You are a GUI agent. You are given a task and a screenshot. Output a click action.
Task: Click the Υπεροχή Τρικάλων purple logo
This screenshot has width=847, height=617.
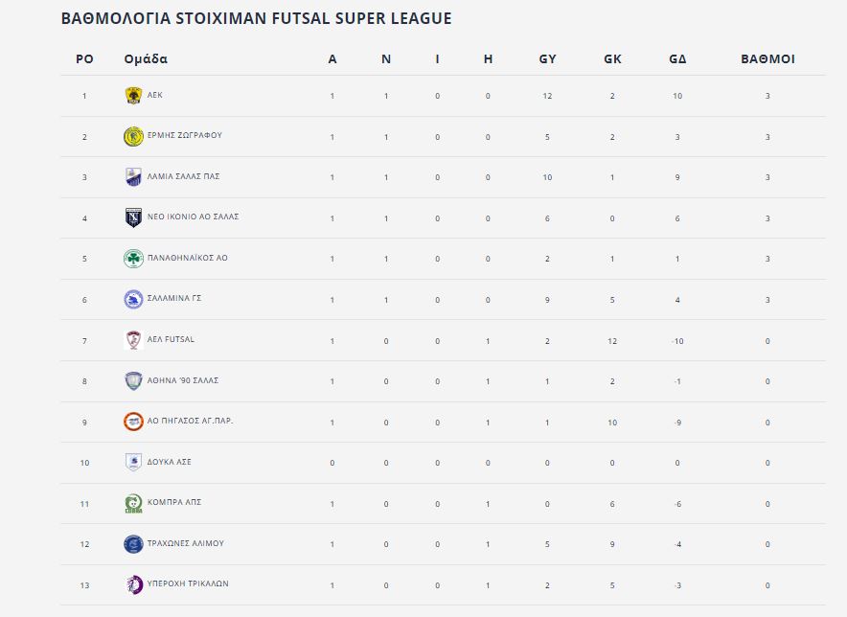(134, 584)
